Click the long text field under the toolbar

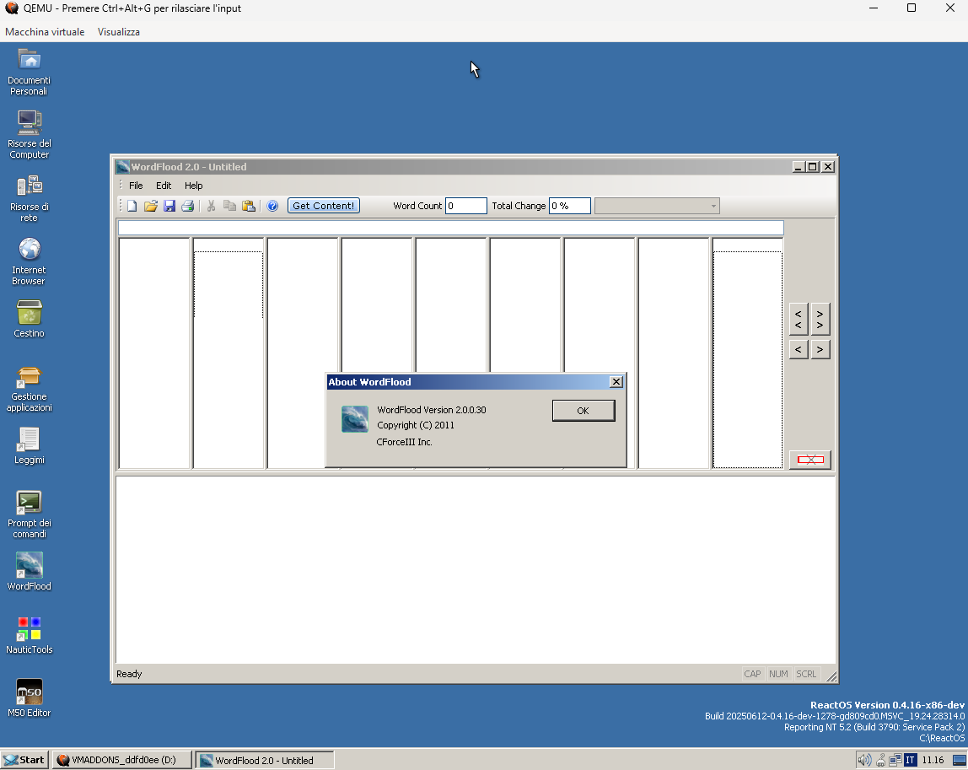pos(450,228)
